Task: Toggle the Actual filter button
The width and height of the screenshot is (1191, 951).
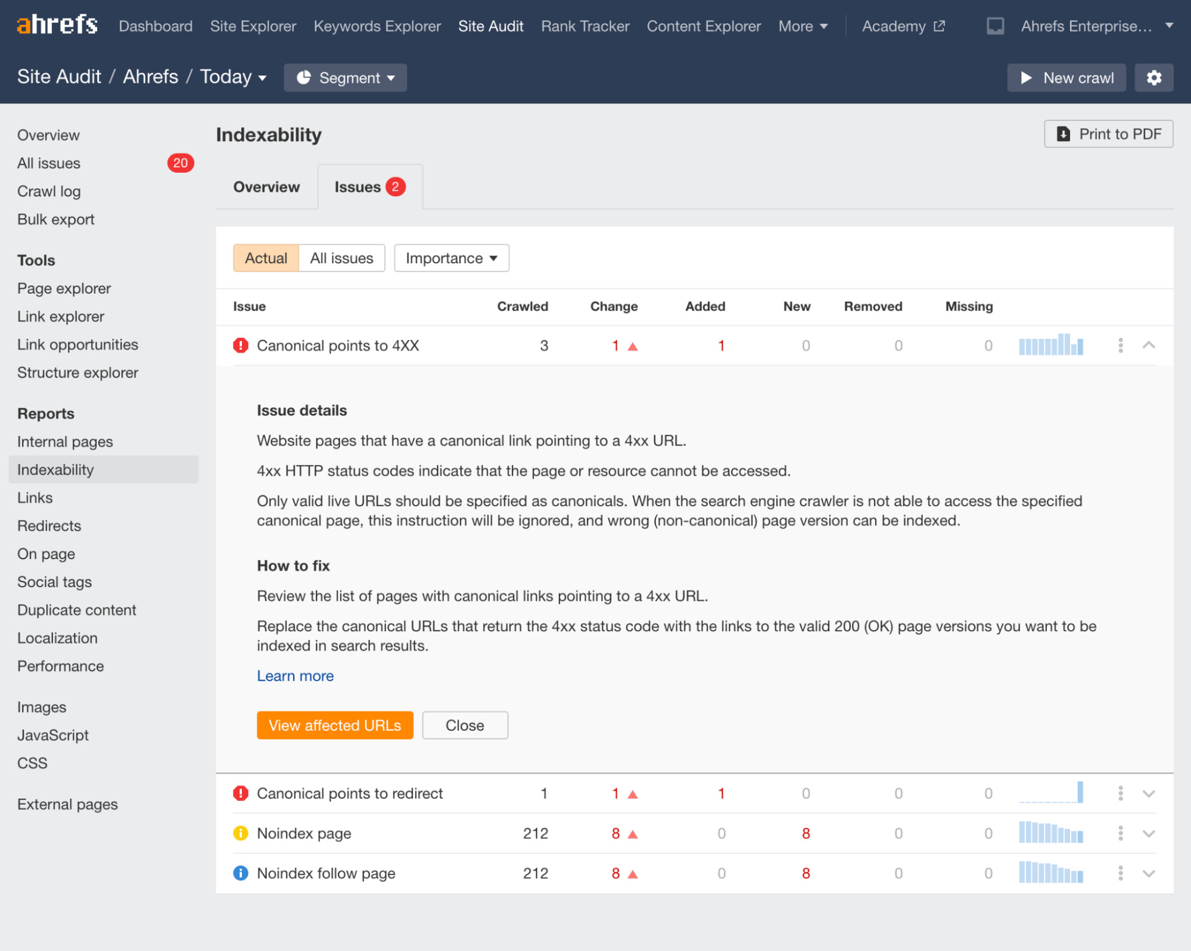Action: [x=265, y=258]
